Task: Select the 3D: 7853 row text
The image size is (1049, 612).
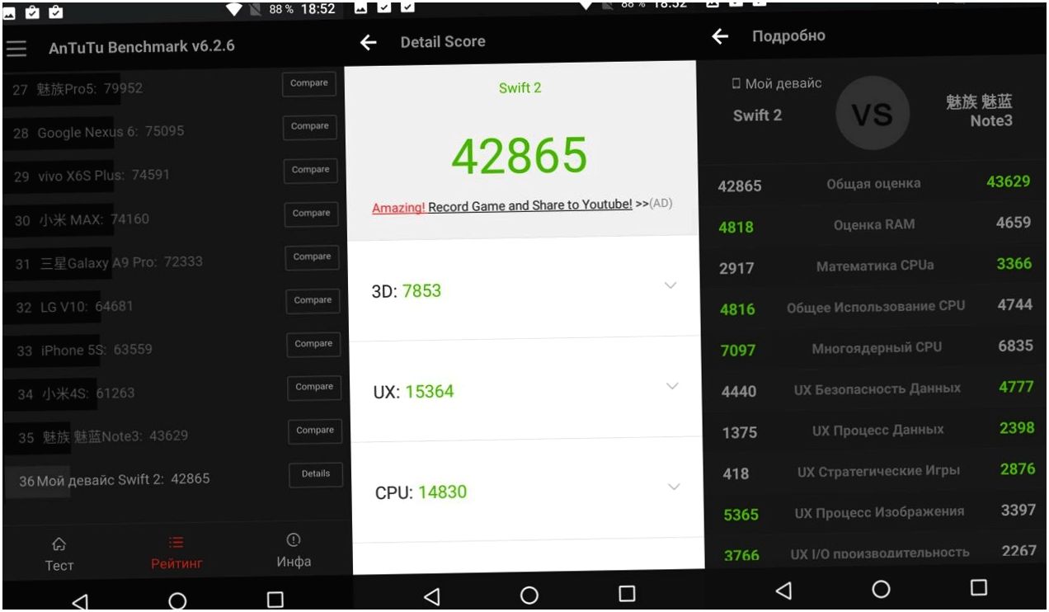Action: pyautogui.click(x=407, y=291)
